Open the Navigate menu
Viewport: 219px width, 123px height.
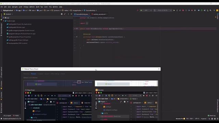pos(15,7)
